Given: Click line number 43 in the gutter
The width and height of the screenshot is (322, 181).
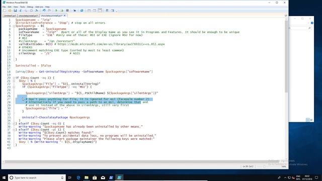Looking at the screenshot, I should 9,148.
